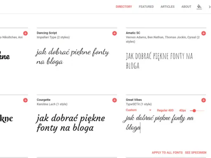Switch to the ARTICLES tab

coord(167,7)
